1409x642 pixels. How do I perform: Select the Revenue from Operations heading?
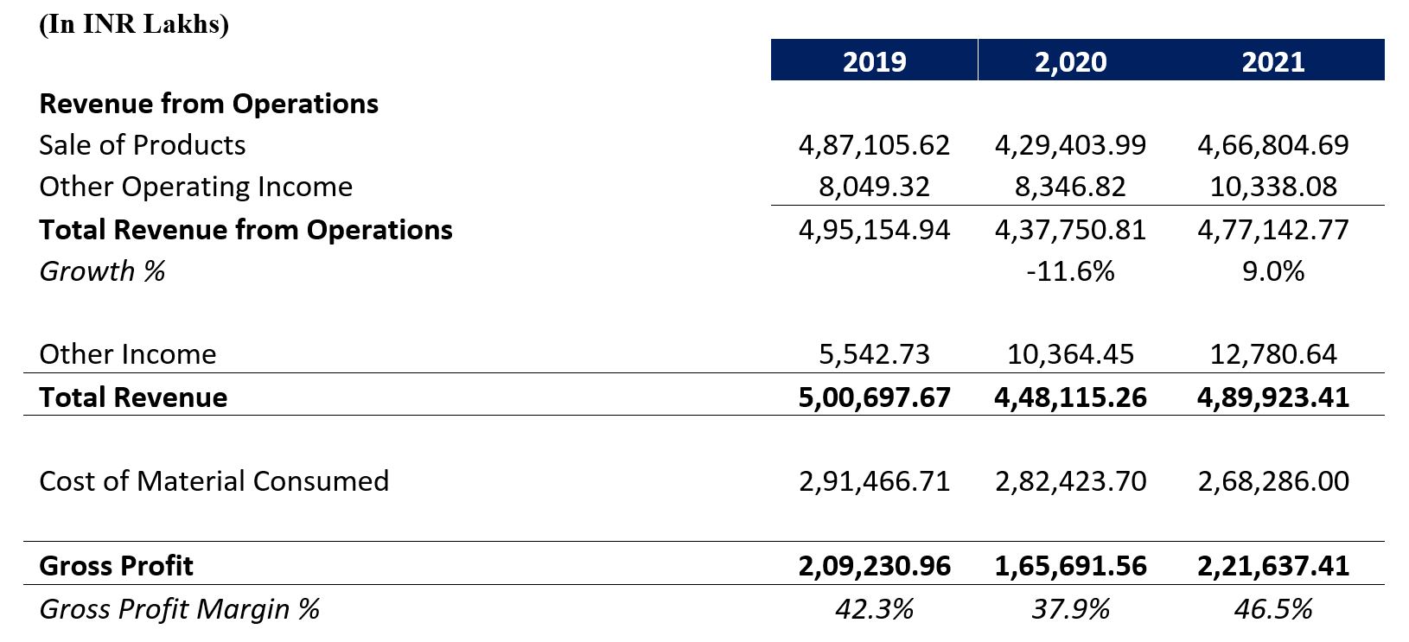coord(208,104)
